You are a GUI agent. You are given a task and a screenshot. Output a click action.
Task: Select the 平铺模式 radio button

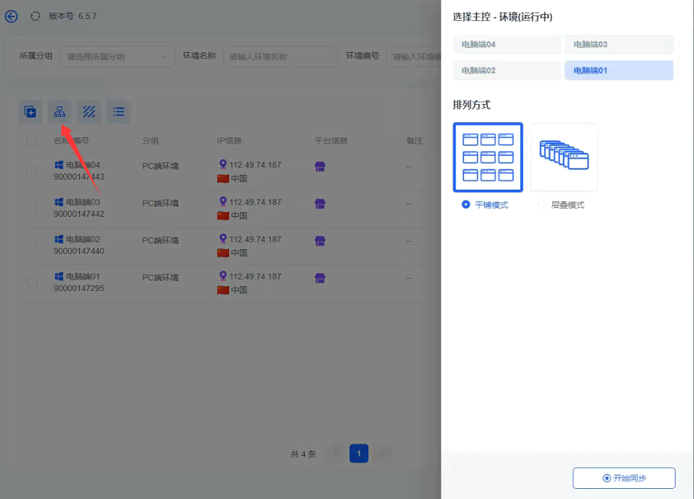click(x=466, y=205)
